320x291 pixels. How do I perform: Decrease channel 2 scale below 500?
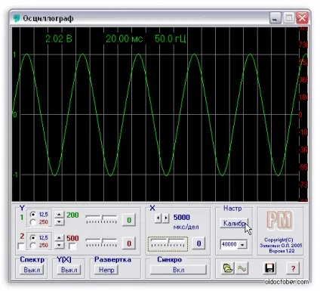pyautogui.click(x=60, y=245)
